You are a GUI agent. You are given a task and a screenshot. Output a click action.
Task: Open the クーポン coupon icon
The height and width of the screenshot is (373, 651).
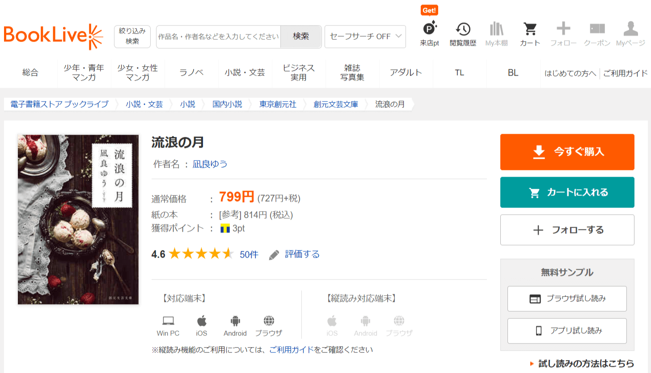(597, 30)
